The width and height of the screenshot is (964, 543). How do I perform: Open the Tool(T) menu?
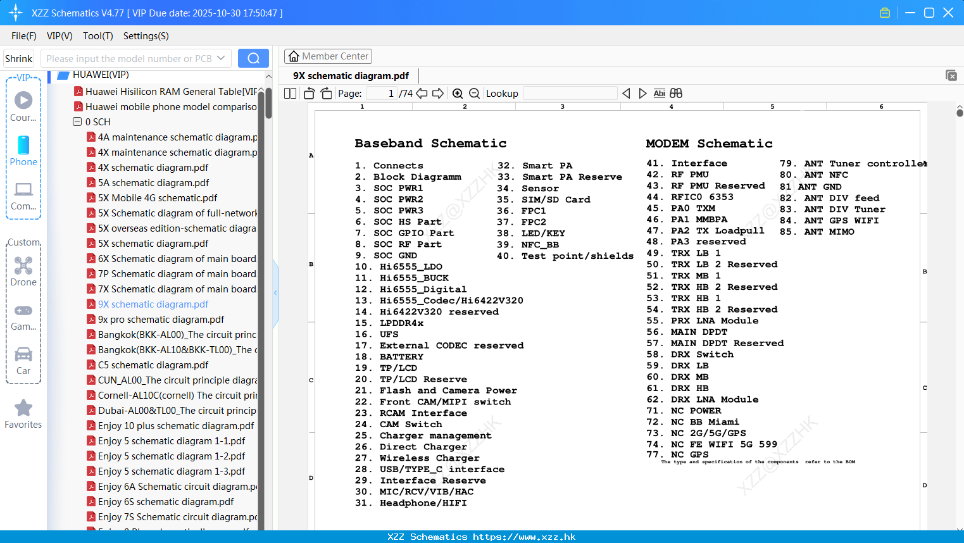click(98, 36)
